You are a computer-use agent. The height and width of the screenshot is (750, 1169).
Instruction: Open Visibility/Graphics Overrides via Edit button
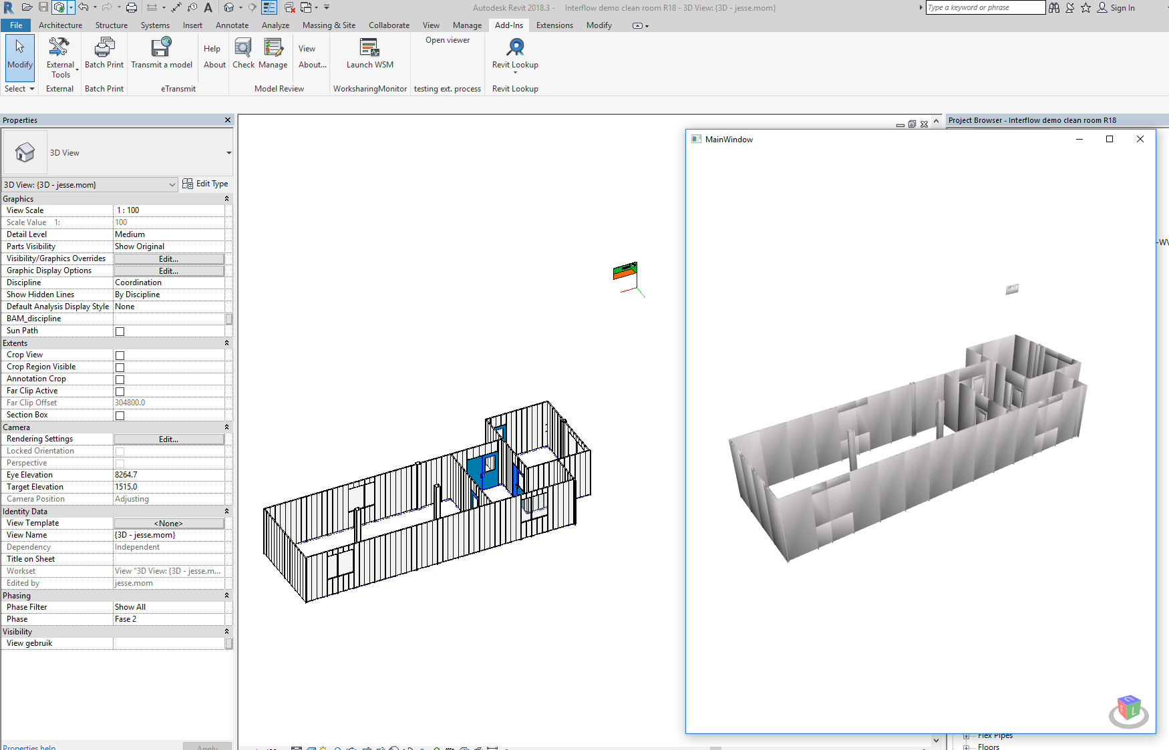point(168,258)
